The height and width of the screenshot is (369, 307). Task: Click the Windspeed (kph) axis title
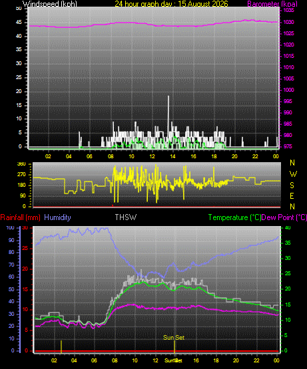50,4
